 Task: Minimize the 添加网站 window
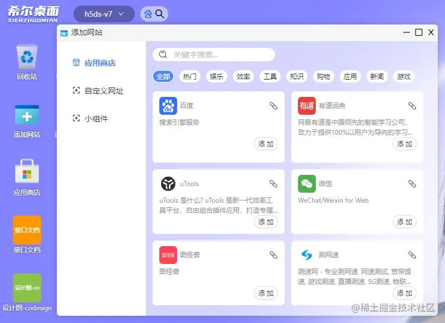point(407,32)
